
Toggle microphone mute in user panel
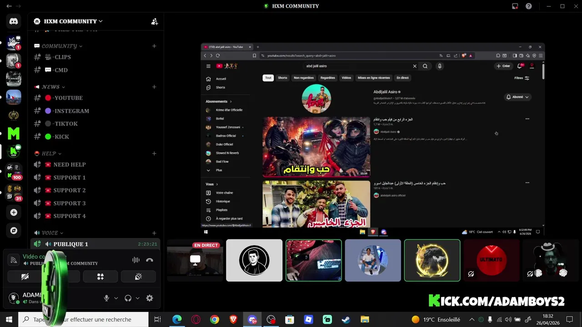click(x=106, y=298)
